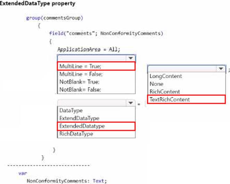Select the 'MultiLine = True;' option
The height and width of the screenshot is (184, 230).
click(x=96, y=66)
